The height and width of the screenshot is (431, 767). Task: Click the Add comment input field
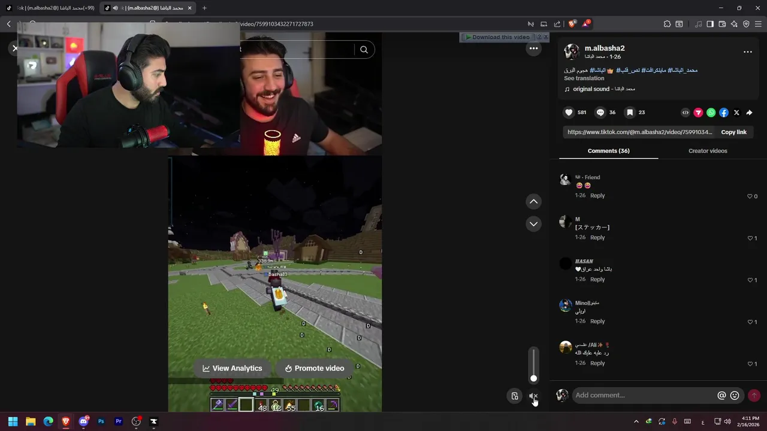[644, 395]
